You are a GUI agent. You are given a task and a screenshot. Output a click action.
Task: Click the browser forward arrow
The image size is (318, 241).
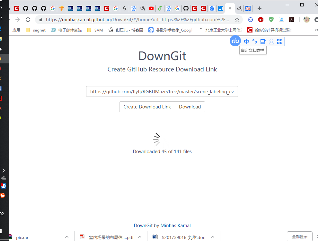tap(18, 20)
